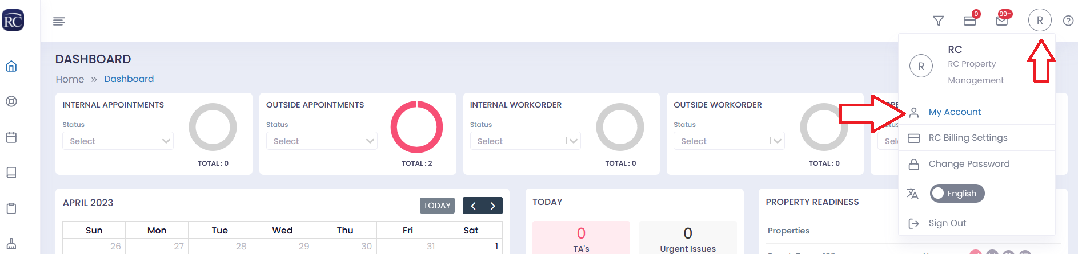Screen dimensions: 1078x254
Task: Toggle the English language switch
Action: [957, 194]
